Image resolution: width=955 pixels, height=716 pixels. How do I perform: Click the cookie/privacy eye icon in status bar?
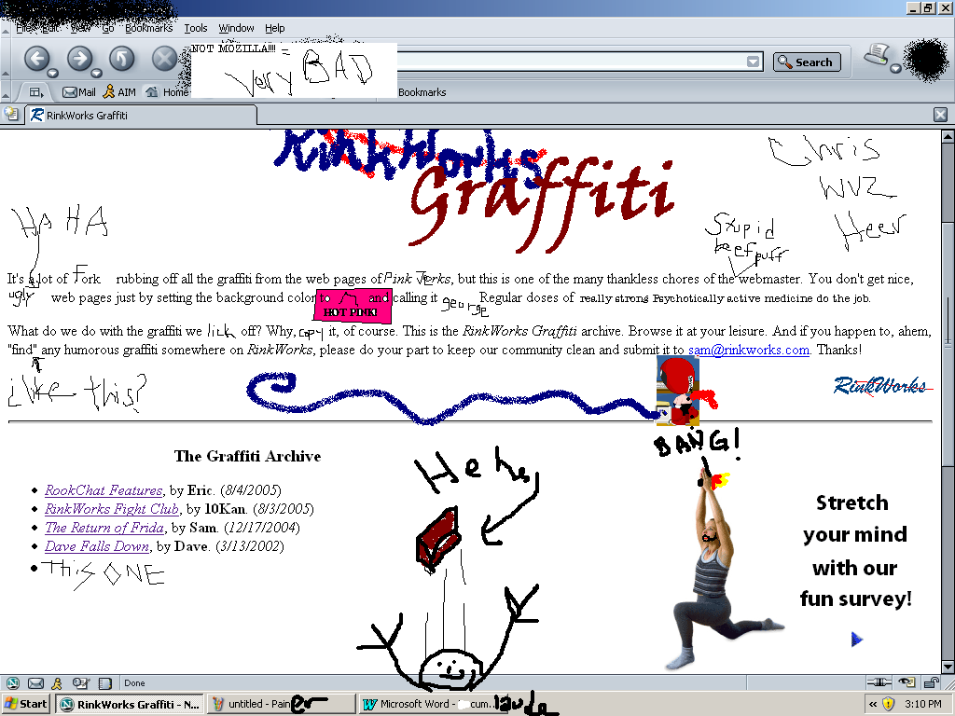(x=907, y=682)
